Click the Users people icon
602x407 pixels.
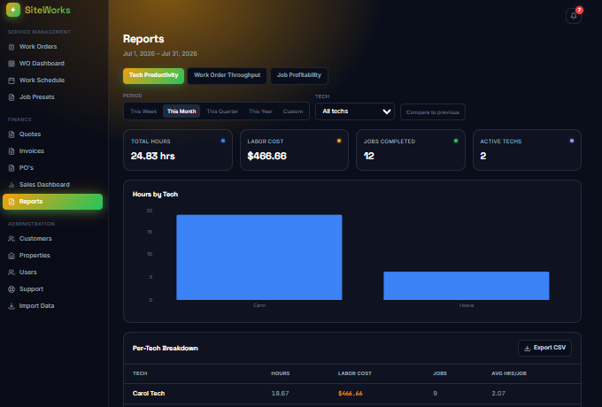click(x=12, y=273)
